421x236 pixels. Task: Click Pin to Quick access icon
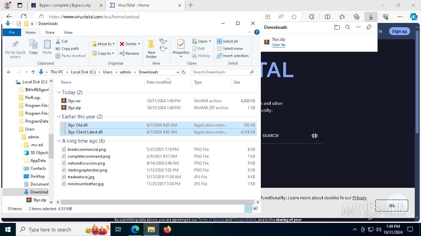pyautogui.click(x=15, y=49)
